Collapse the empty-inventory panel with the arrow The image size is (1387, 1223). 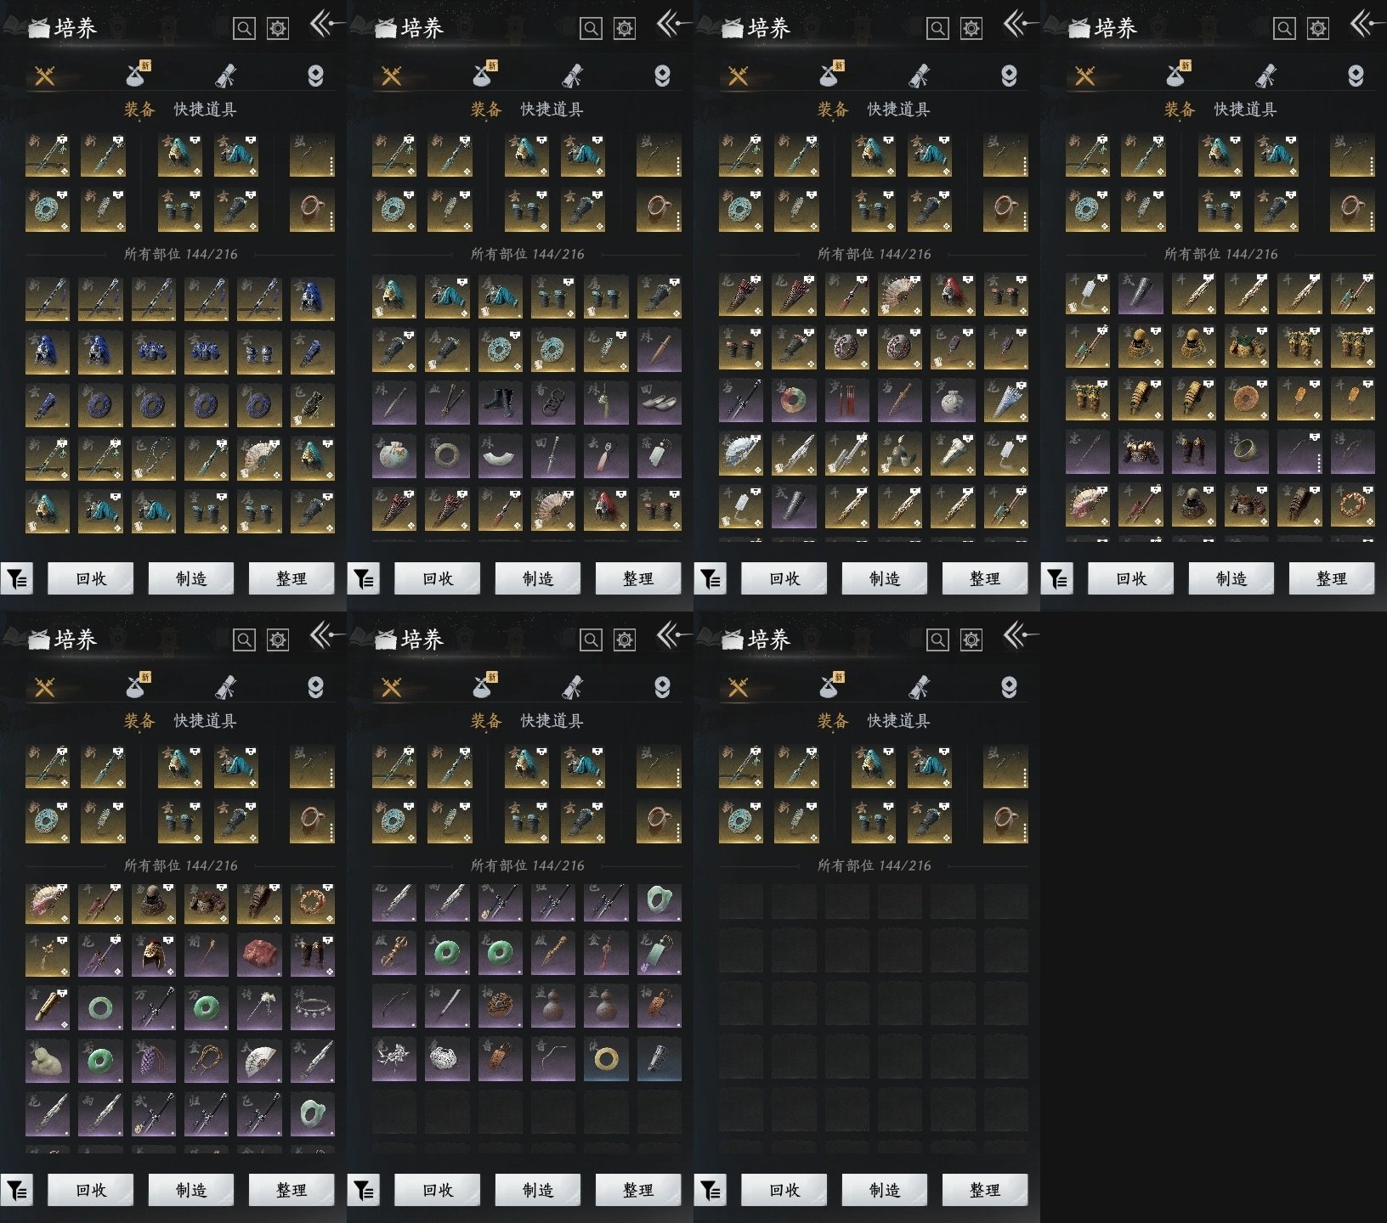click(1019, 635)
